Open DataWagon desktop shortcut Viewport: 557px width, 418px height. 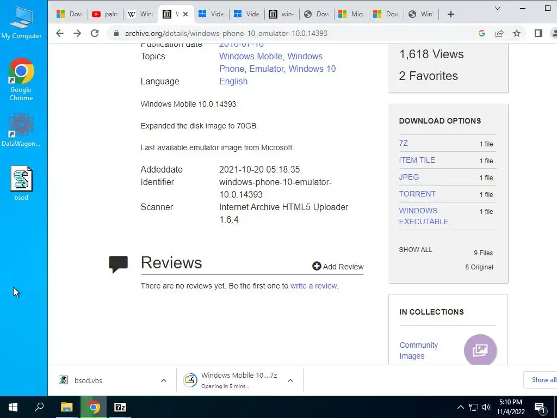[x=21, y=130]
